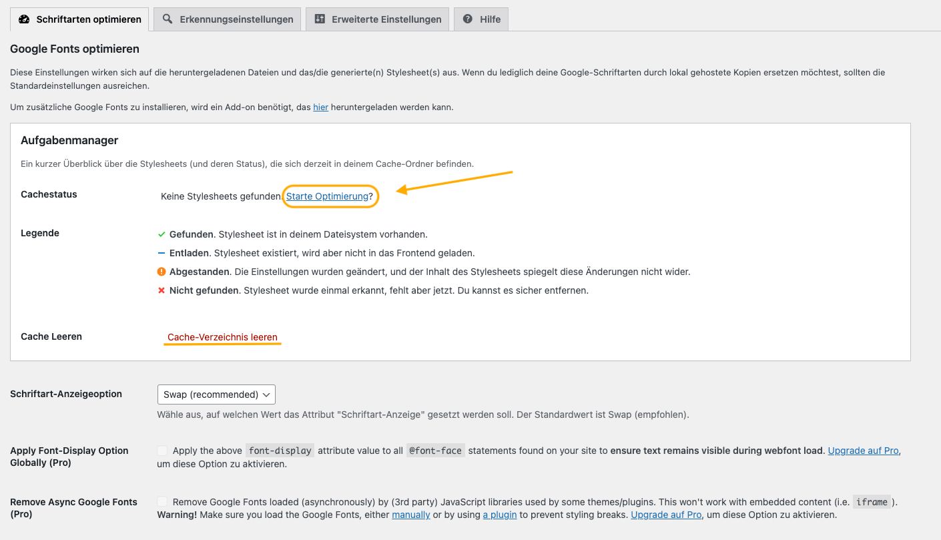Click Upgrade auf Pro in the Font-Display row

pyautogui.click(x=863, y=451)
